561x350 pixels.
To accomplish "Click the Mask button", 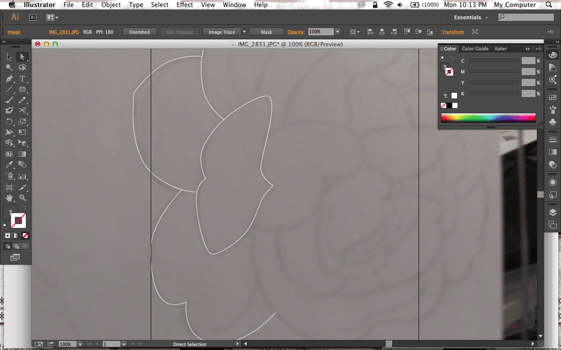I will (x=266, y=32).
